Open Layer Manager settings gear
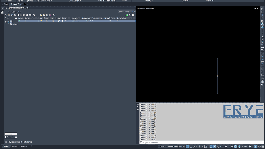265x149 pixels. tap(133, 15)
